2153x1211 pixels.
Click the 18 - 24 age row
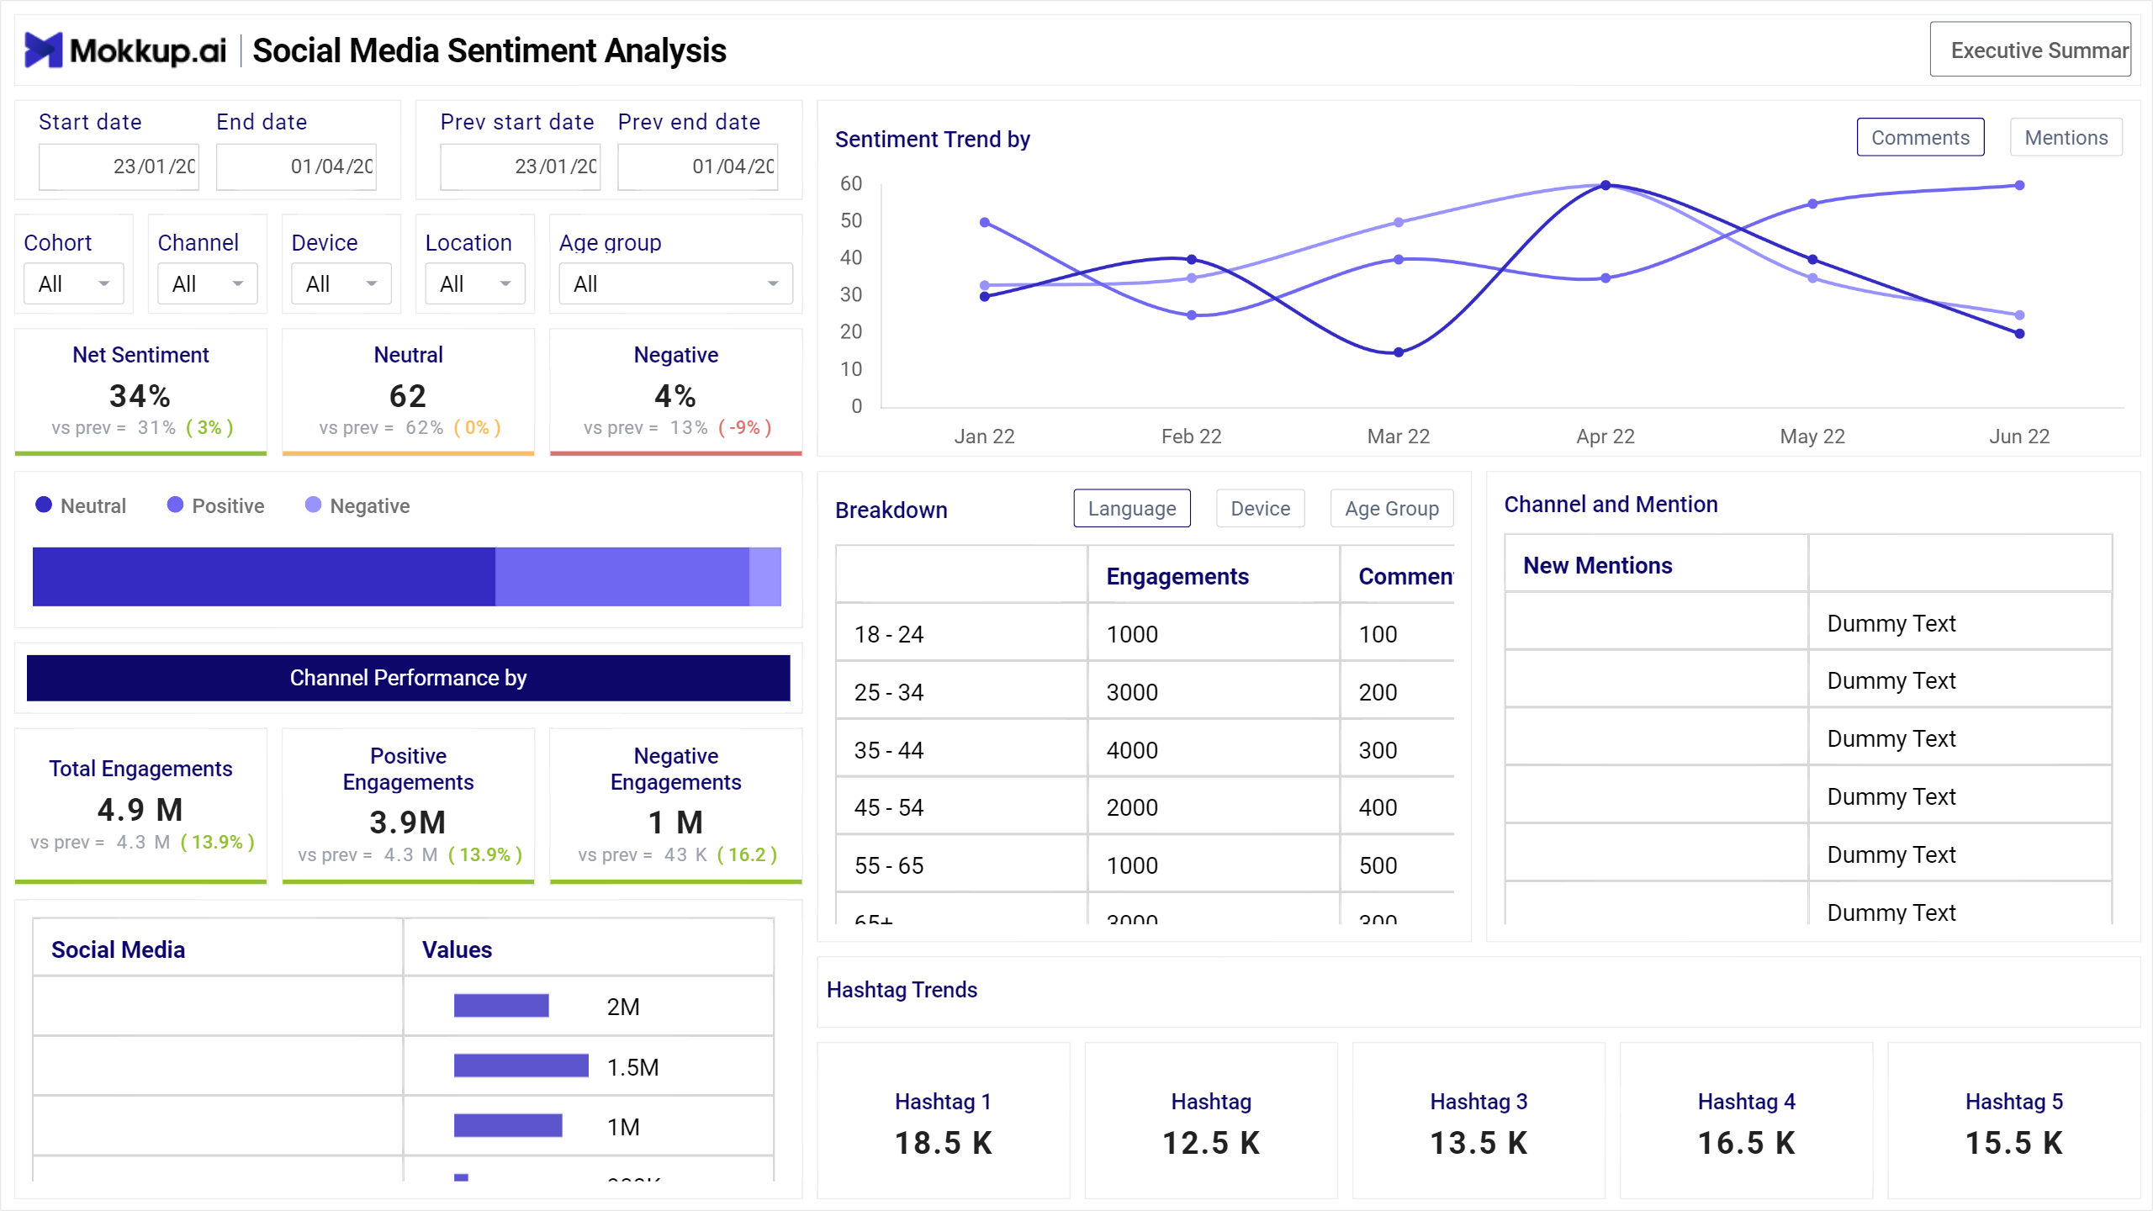[x=1145, y=633]
